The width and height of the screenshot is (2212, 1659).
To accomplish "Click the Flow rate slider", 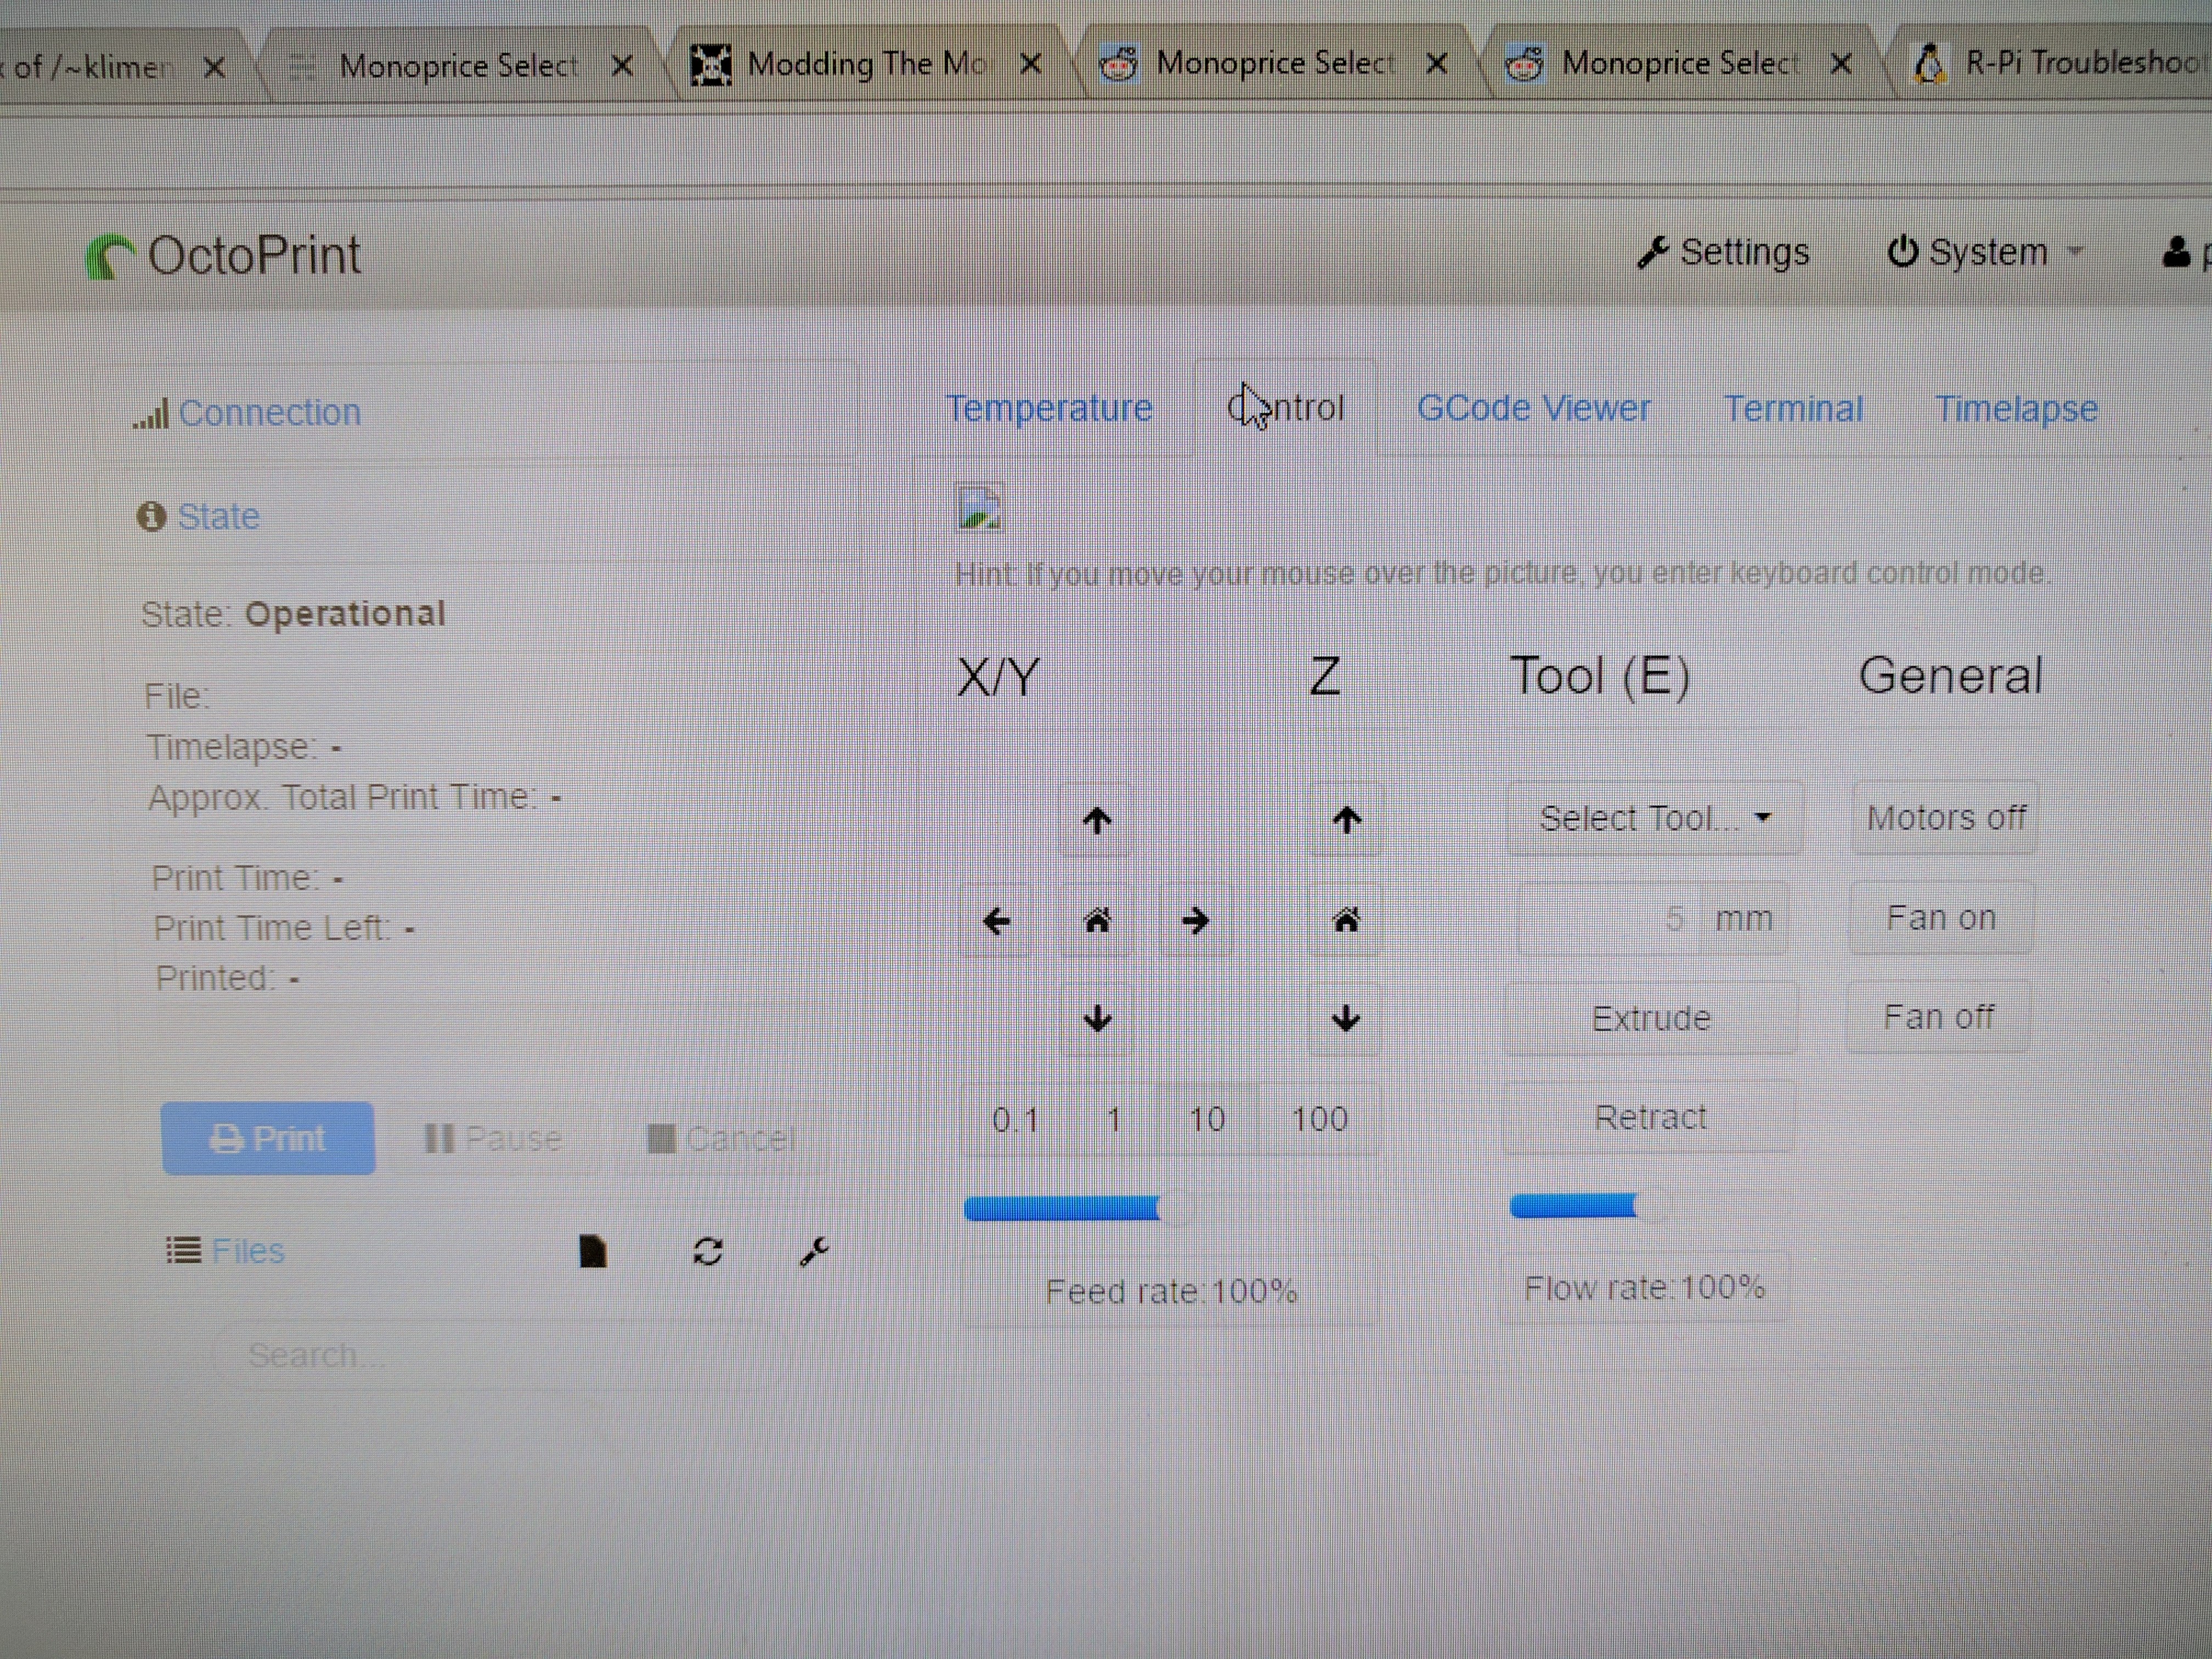I will pos(1648,1206).
